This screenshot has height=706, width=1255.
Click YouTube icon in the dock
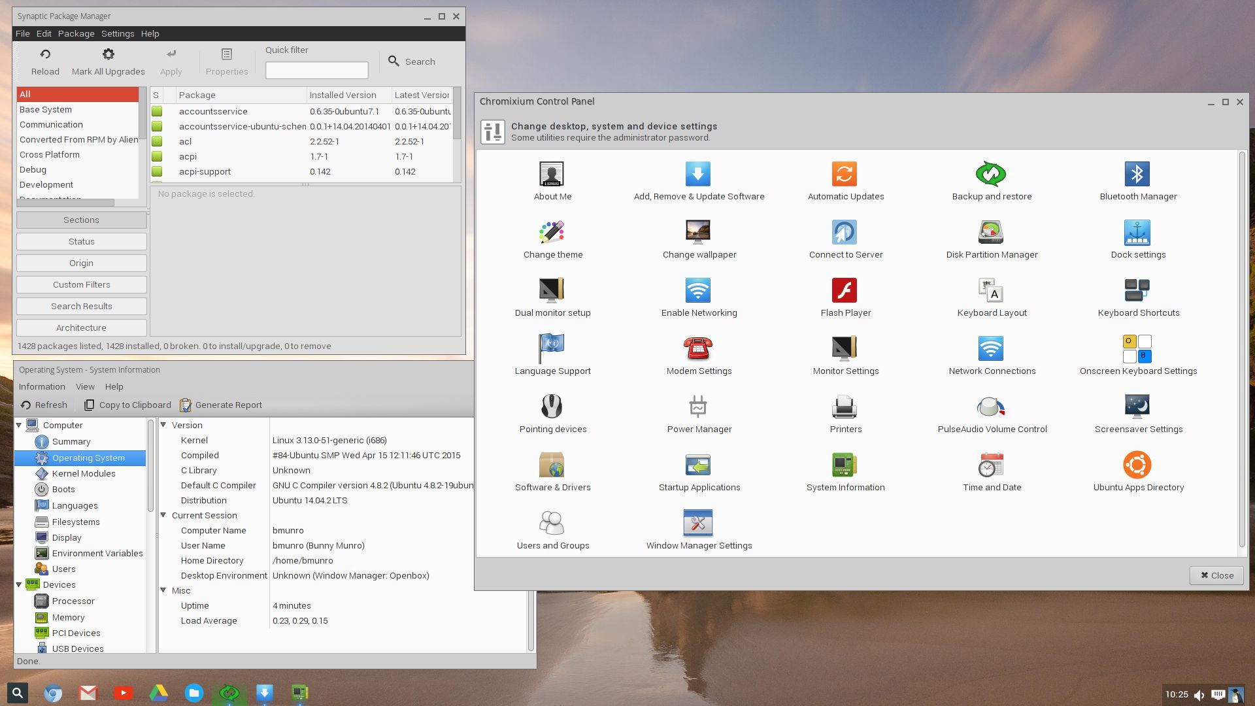(124, 693)
